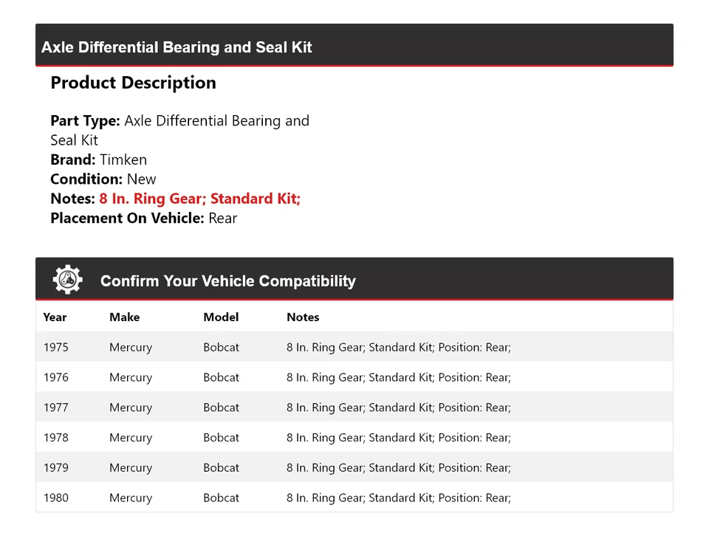Click the Axle Differential Bearing and Seal Kit header
709x536 pixels.
click(x=177, y=47)
